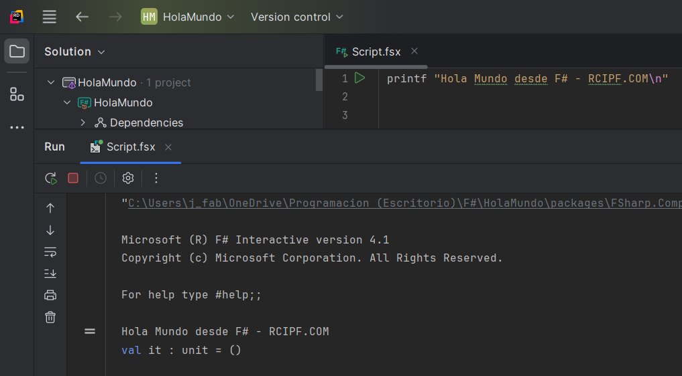Clear console output with trash icon
The height and width of the screenshot is (376, 682).
pos(50,317)
